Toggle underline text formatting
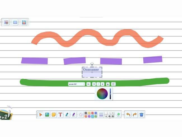Image resolution: width=182 pixels, height=137 pixels. point(102,84)
